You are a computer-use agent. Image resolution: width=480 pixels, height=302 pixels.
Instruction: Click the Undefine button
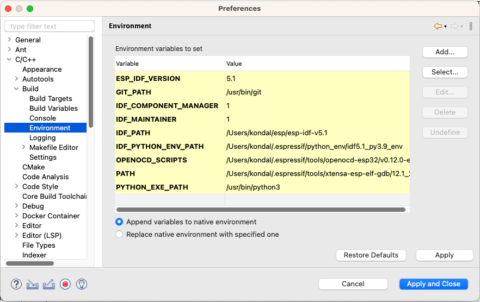coord(445,133)
